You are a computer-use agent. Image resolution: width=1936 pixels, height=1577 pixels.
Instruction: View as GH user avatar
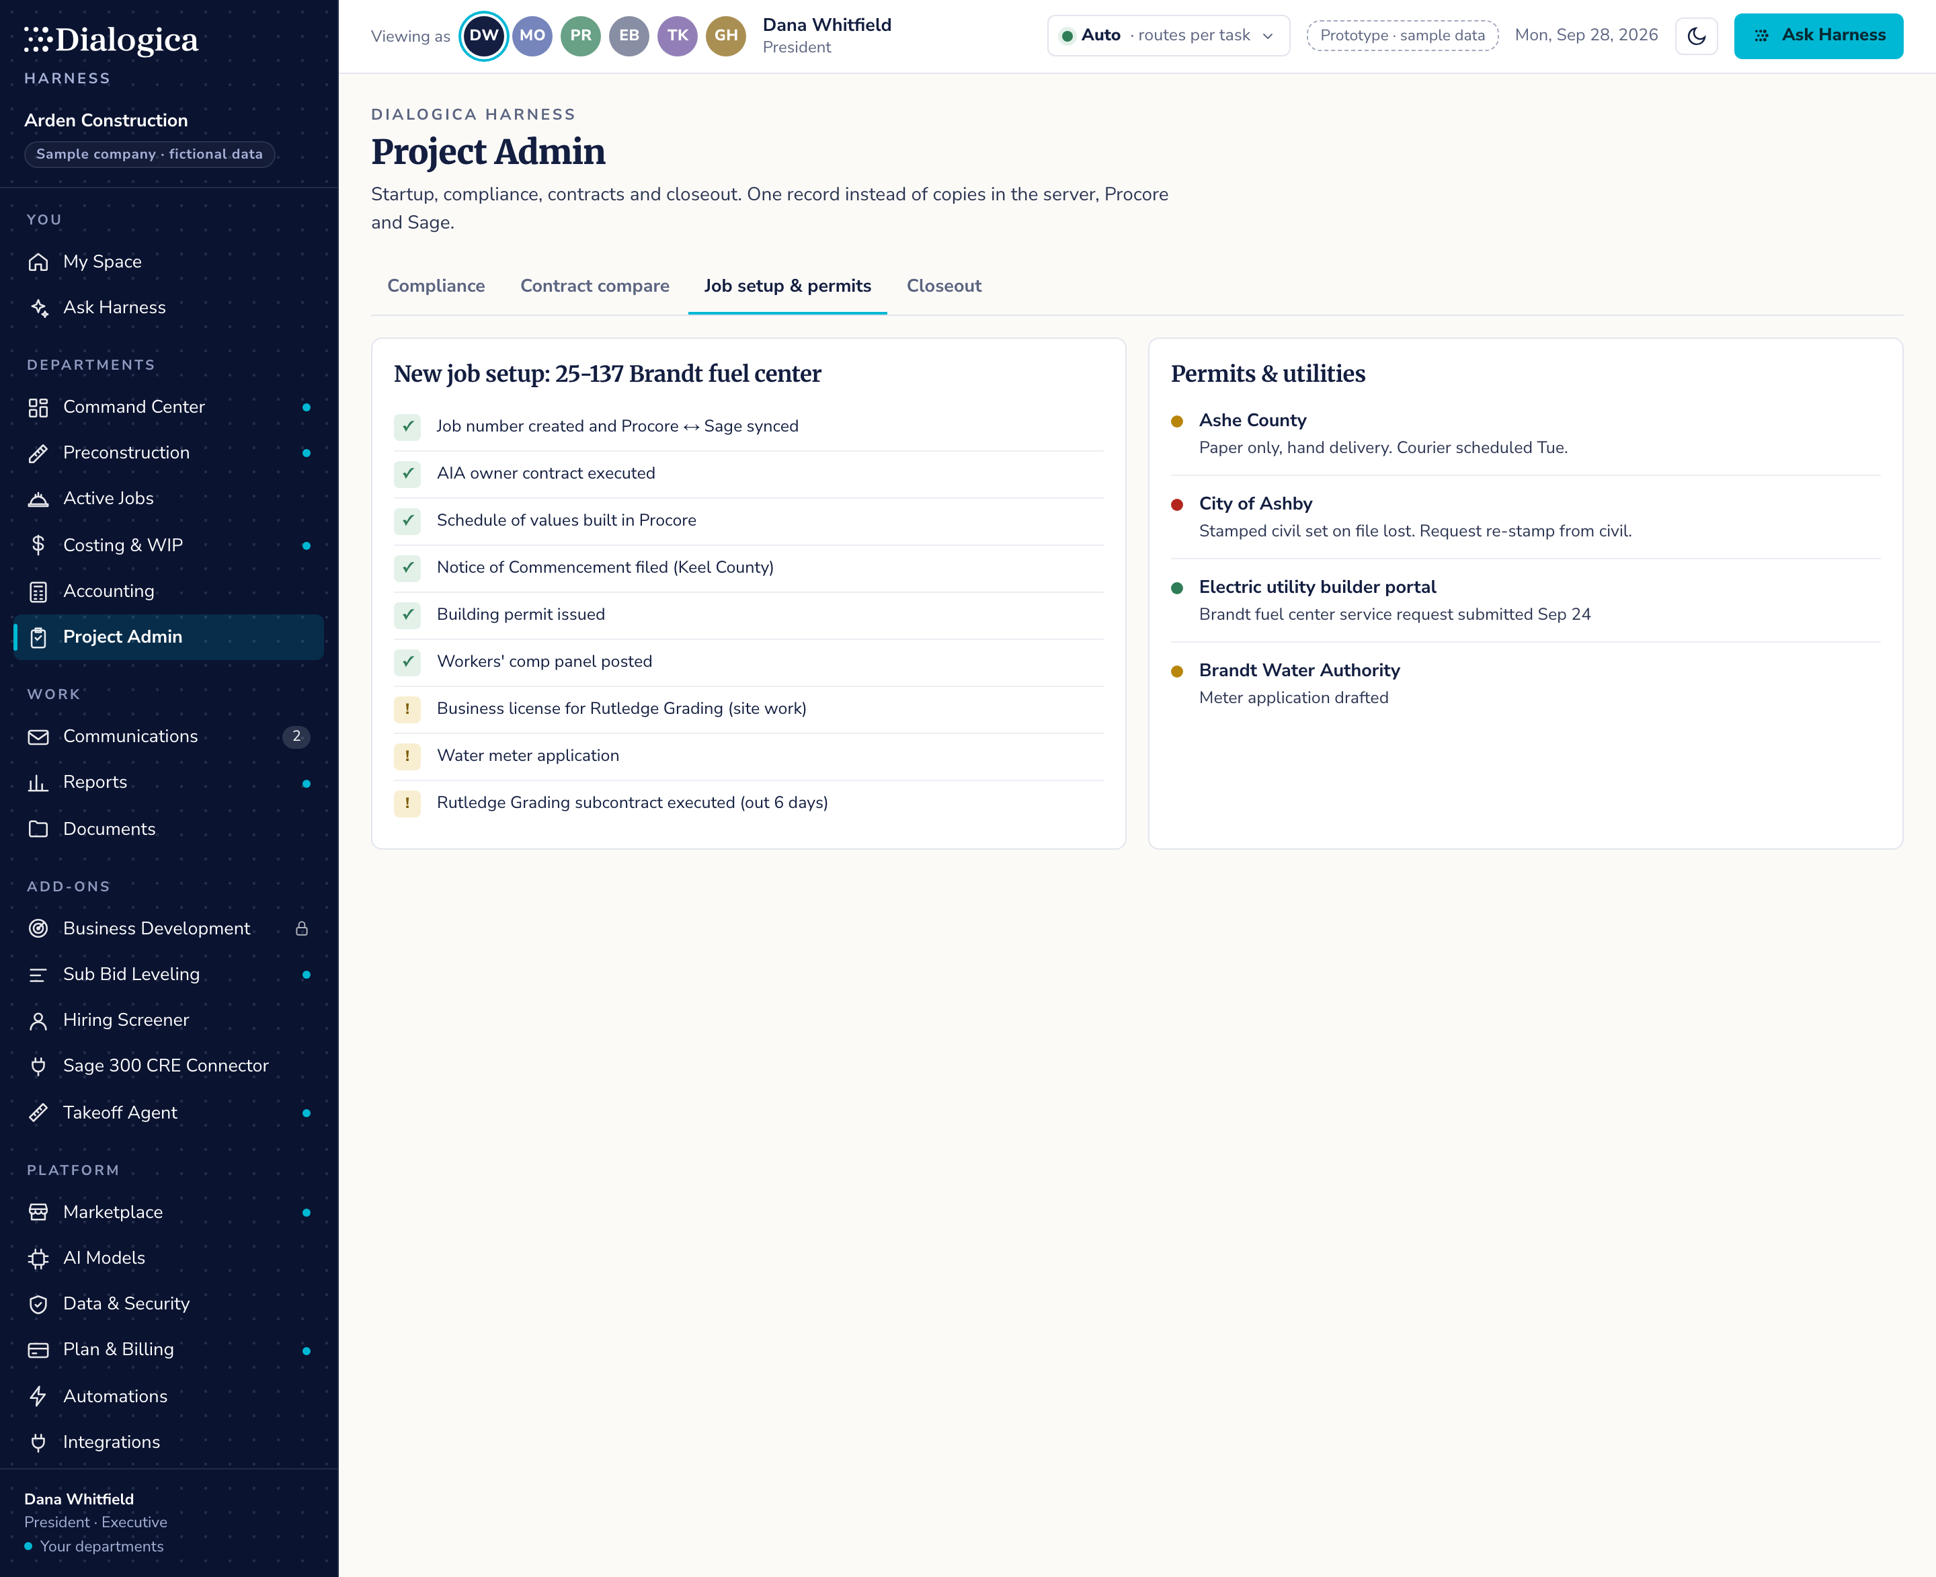[x=726, y=36]
